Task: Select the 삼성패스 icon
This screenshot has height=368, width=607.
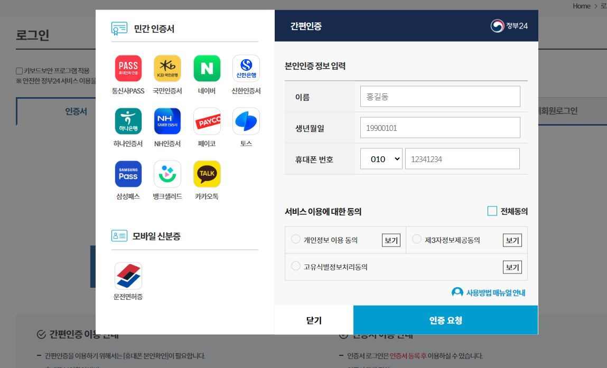Action: click(x=128, y=174)
